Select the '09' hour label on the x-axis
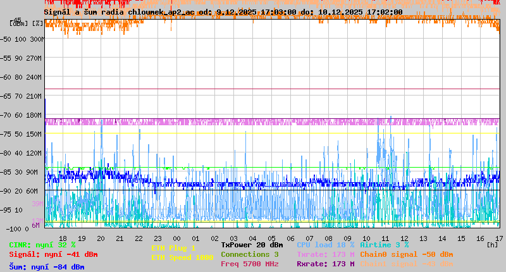This screenshot has height=272, width=506. [x=347, y=238]
